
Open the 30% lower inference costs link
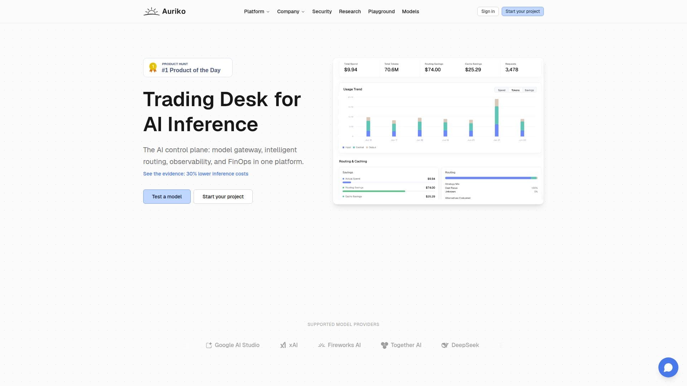196,174
